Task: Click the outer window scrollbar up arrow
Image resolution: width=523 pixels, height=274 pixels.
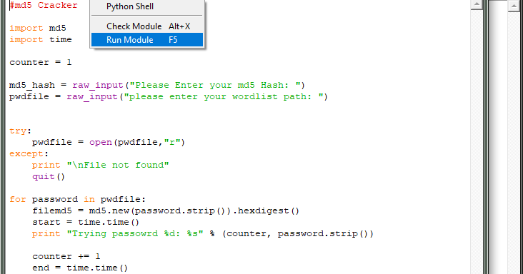Action: [514, 6]
